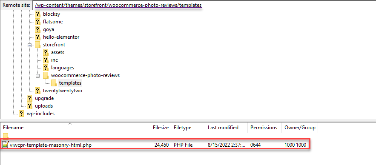376x165 pixels.
Task: Click the twentytwentytwo folder icon
Action: point(37,91)
